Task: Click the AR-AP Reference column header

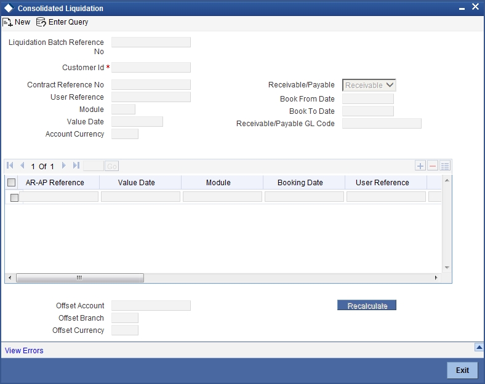Action: (x=55, y=183)
